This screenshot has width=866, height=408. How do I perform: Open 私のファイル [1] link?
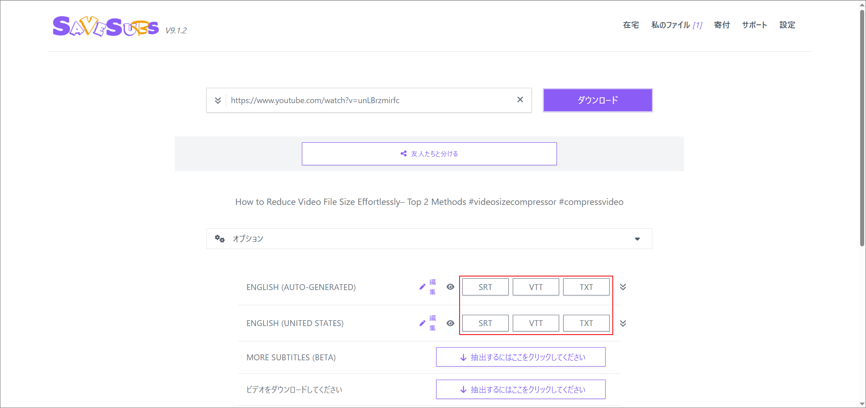tap(676, 25)
